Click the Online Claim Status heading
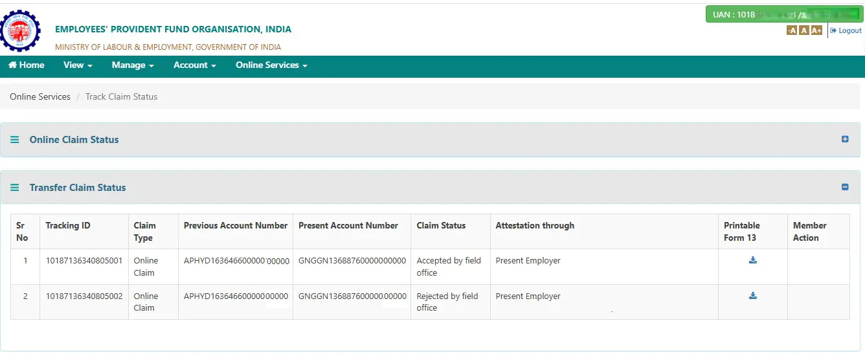 74,140
